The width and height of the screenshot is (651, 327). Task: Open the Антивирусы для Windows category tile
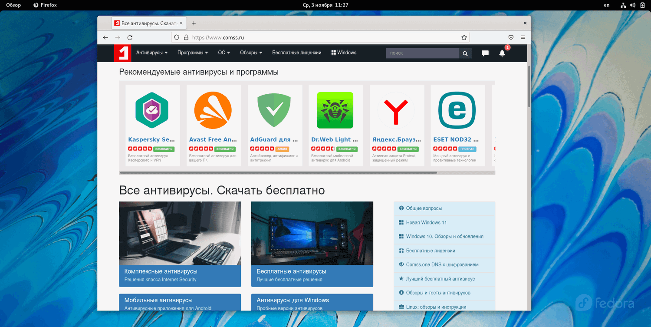tap(312, 303)
